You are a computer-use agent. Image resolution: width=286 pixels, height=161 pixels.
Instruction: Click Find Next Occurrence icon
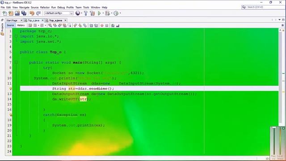(x=59, y=25)
